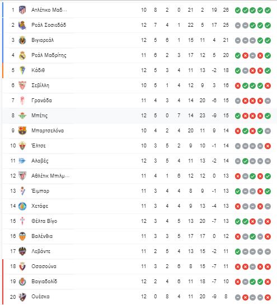
Task: Open the Γρανάδα team link
Action: point(41,101)
